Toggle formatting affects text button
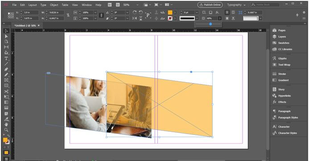The height and width of the screenshot is (161, 309). (x=8, y=147)
